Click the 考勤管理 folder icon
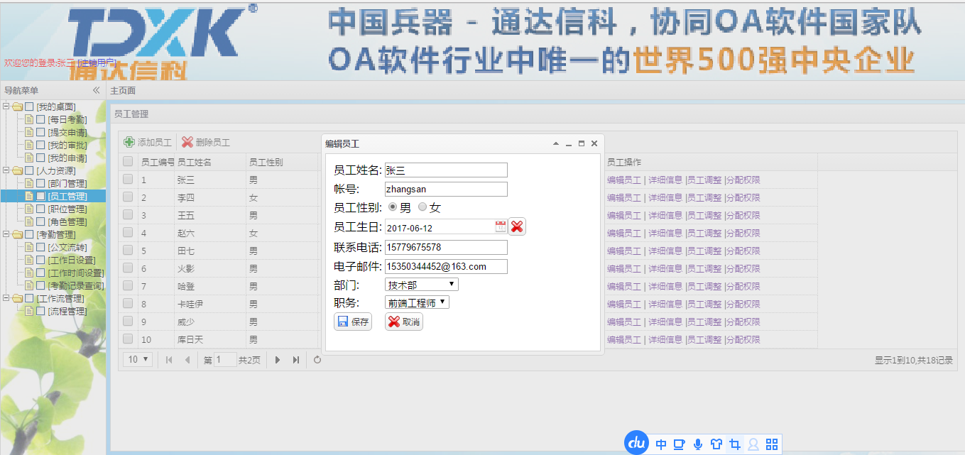This screenshot has width=965, height=455. click(18, 234)
